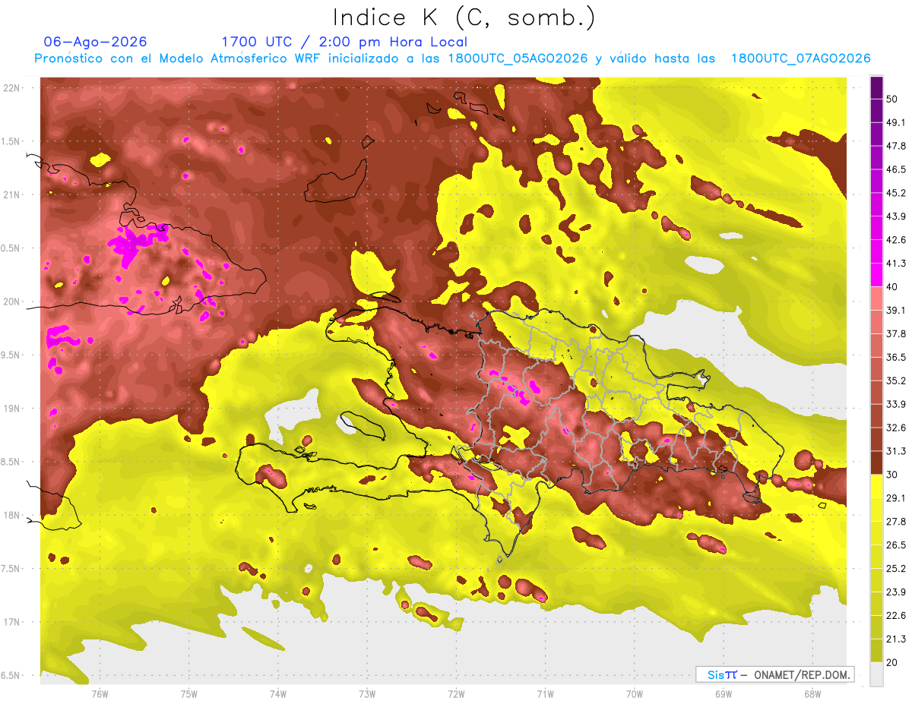Click the "42.6" value on color scale
The width and height of the screenshot is (912, 704).
[895, 240]
